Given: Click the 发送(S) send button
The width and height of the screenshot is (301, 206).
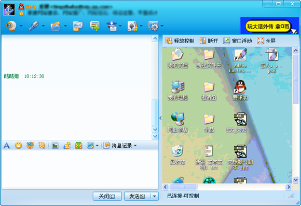Looking at the screenshot, I should (x=138, y=197).
